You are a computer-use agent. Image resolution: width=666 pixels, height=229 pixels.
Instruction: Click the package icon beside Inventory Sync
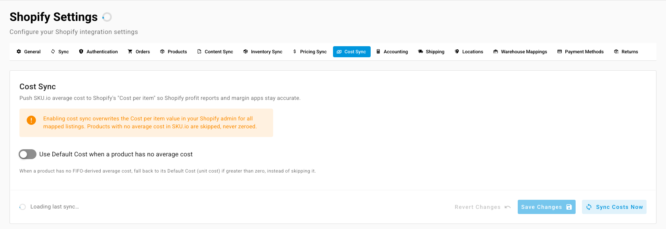(x=245, y=52)
